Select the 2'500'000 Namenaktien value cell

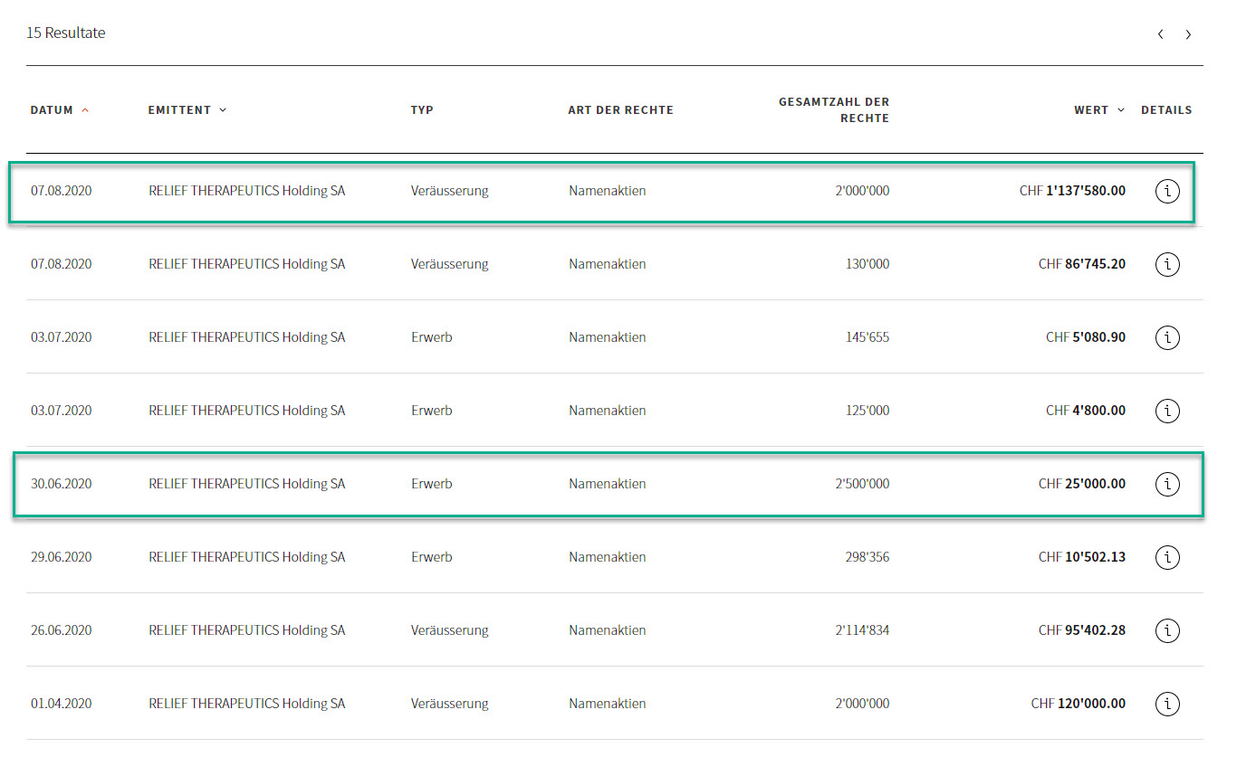coord(862,484)
